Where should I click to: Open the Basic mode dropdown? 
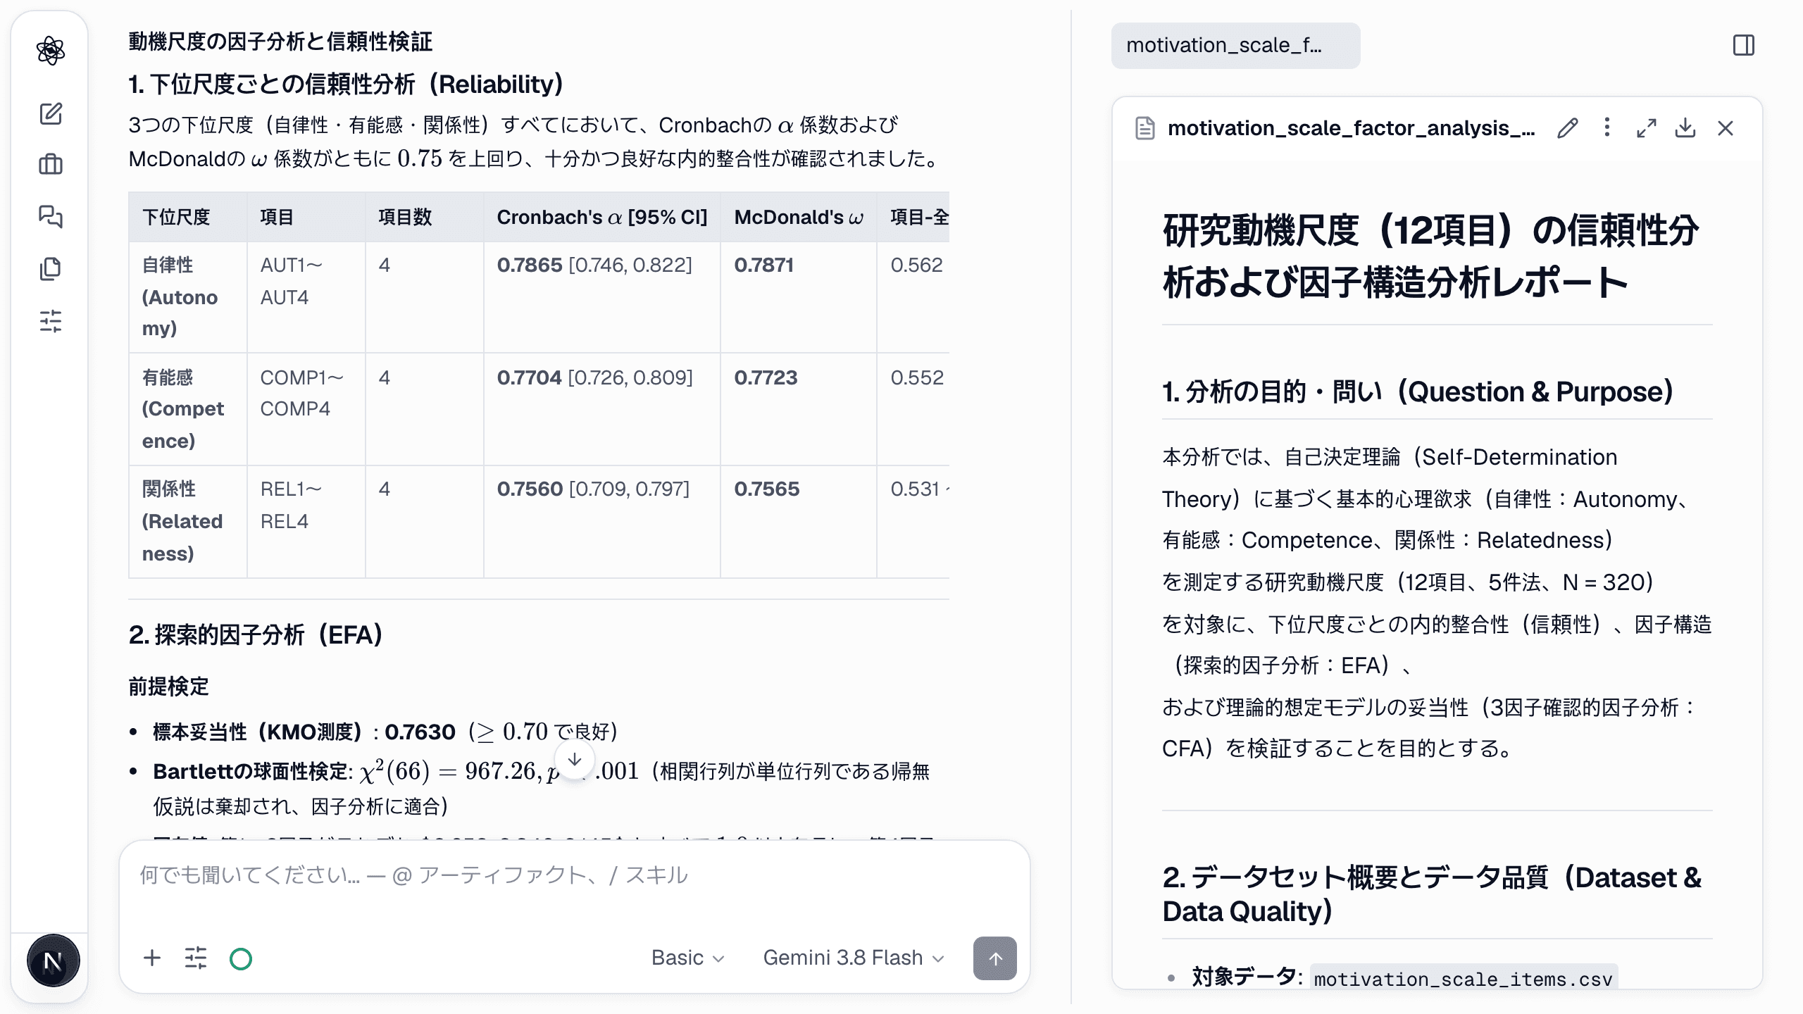click(x=687, y=958)
